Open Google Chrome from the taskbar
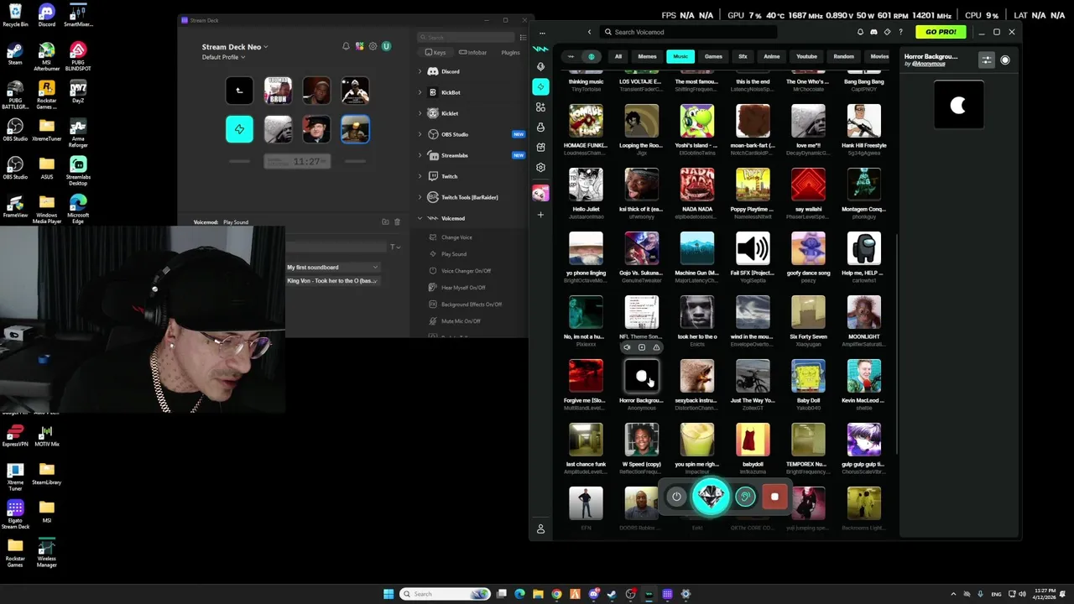This screenshot has width=1074, height=604. (x=556, y=594)
